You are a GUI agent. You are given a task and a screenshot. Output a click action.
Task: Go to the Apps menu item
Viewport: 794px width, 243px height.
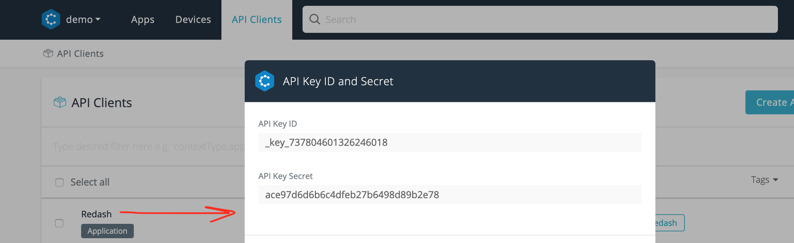point(143,20)
